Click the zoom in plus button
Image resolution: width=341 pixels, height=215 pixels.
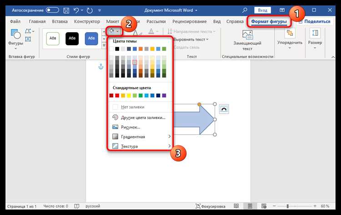315,206
